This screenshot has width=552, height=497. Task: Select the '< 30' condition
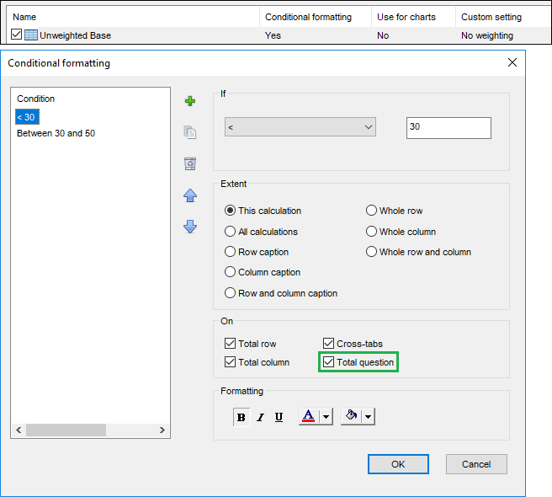pos(27,117)
